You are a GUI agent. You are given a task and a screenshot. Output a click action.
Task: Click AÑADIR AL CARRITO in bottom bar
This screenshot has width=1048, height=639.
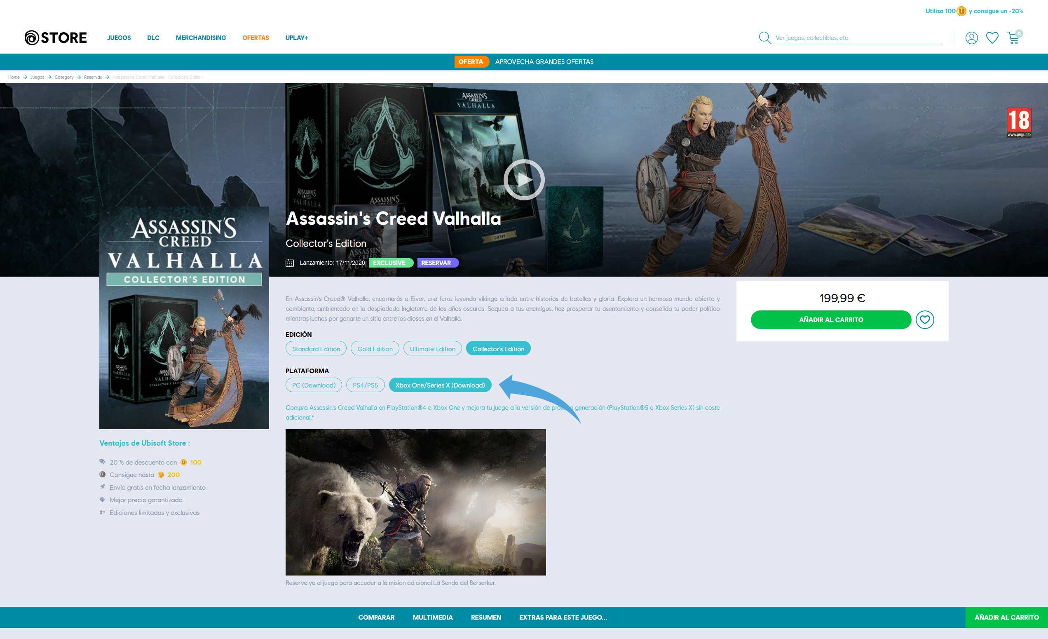[1006, 617]
